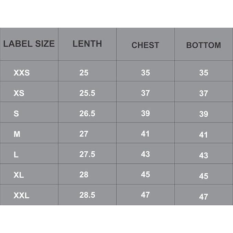Viewport: 233px width, 233px height.
Task: Select the XS size label cell
Action: [19, 93]
